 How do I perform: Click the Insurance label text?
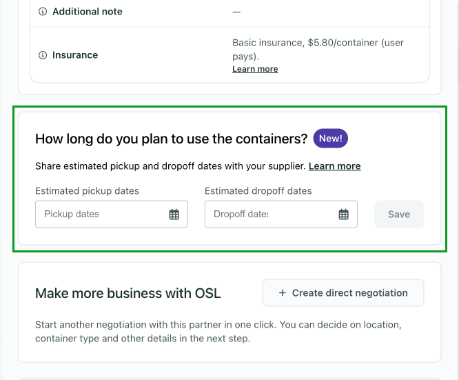[x=75, y=55]
